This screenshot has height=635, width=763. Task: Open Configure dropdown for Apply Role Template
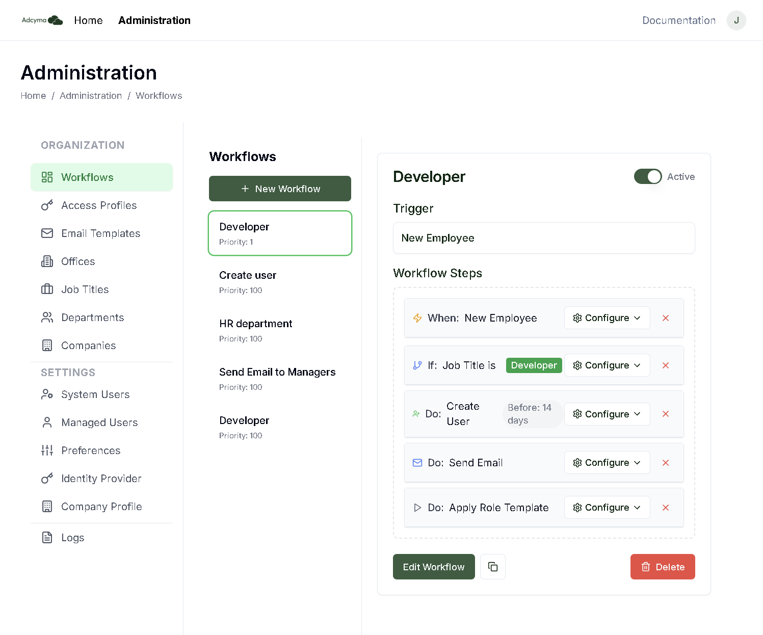pos(607,508)
